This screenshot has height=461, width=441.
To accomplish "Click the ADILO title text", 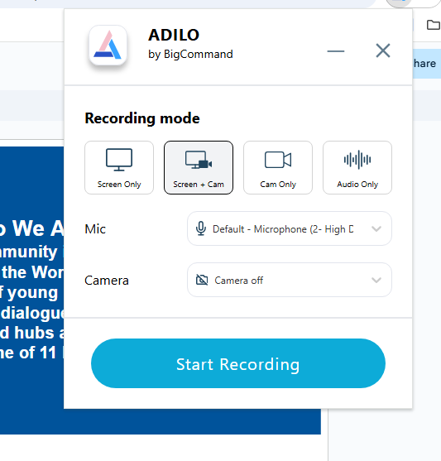I will click(x=174, y=35).
